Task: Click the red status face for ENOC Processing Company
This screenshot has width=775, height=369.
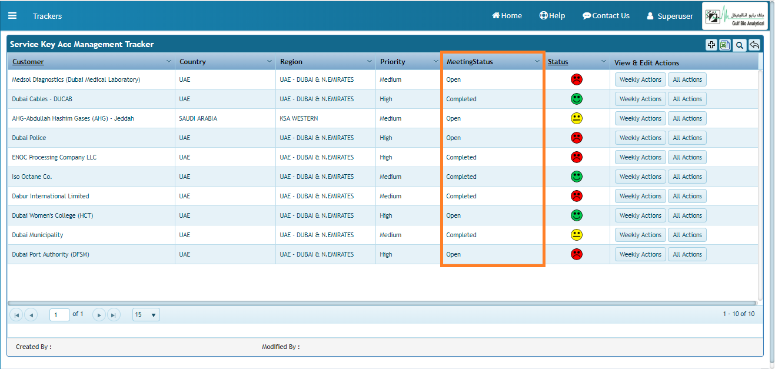Action: click(x=577, y=157)
